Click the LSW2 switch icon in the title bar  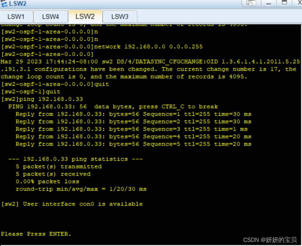pyautogui.click(x=4, y=4)
